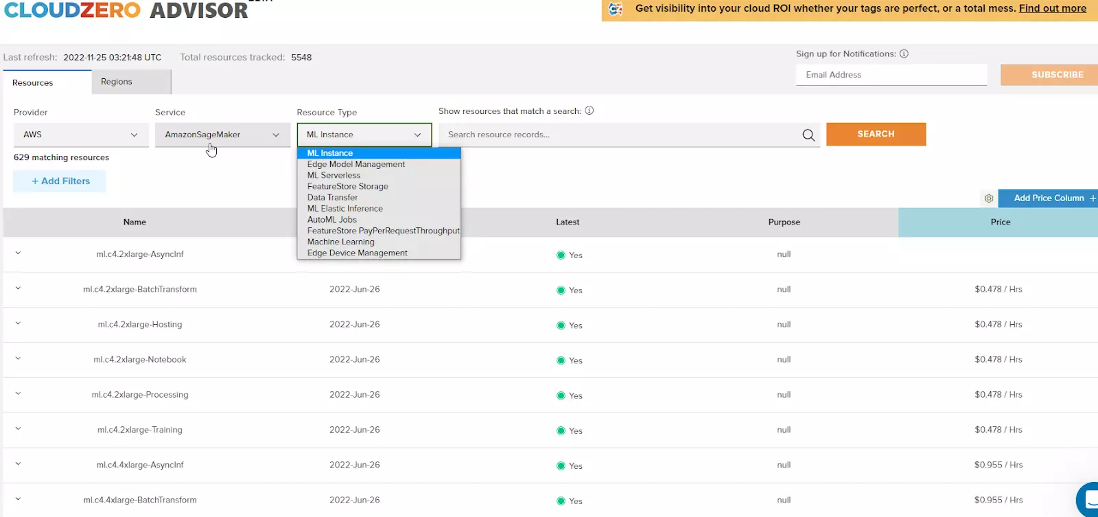1098x517 pixels.
Task: Expand the ml.c4.2xlarge-BatchTransform row
Action: [18, 288]
